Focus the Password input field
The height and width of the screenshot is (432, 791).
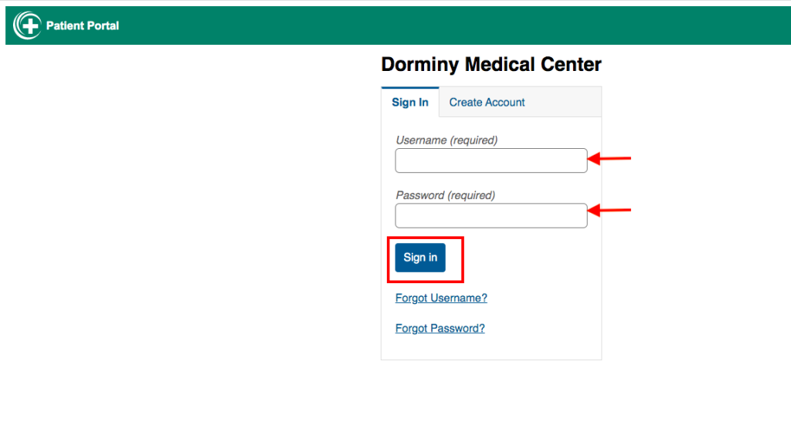pos(491,216)
